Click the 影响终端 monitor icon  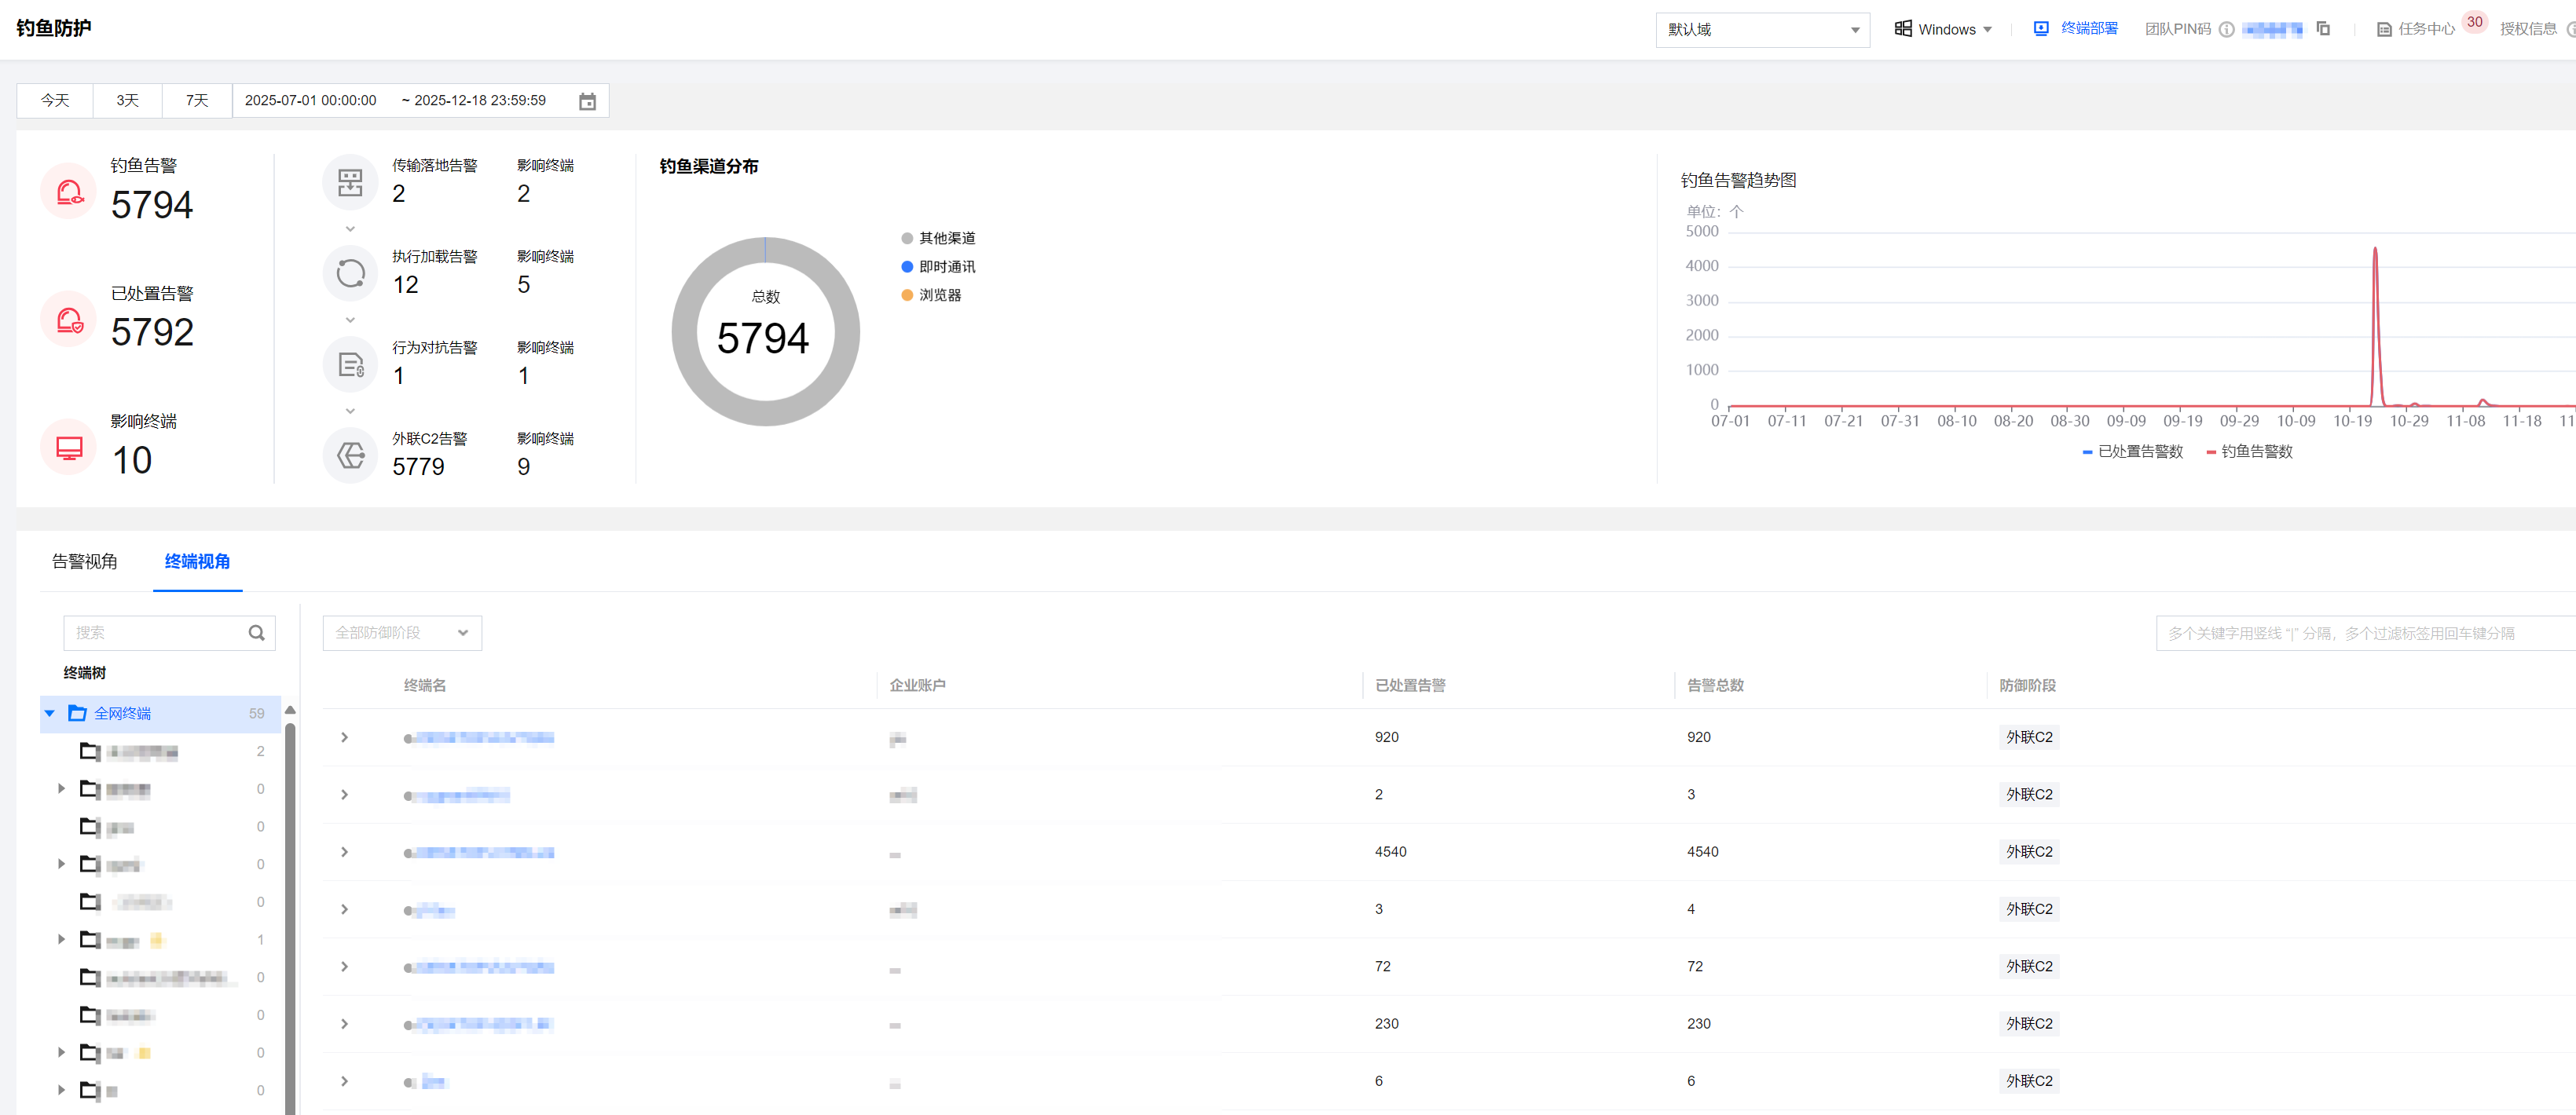(69, 447)
